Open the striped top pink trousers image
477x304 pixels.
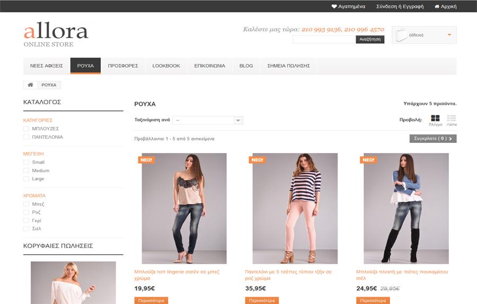pos(295,208)
